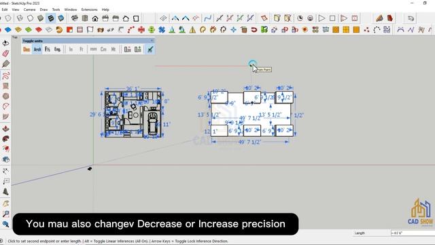435x245 pixels.
Task: Open the Tools menu
Action: point(56,10)
